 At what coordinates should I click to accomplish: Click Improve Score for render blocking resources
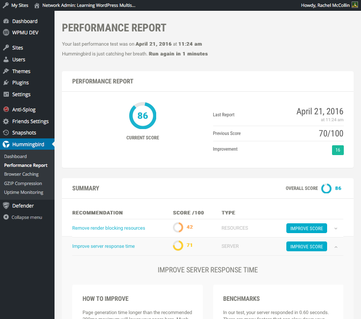pos(306,228)
